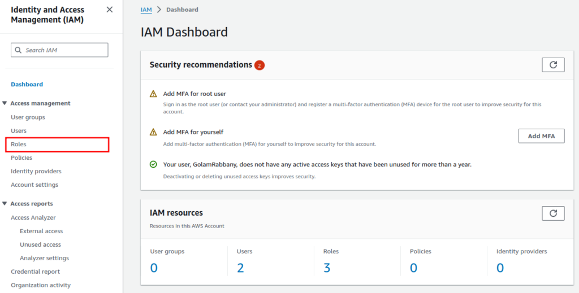This screenshot has width=579, height=293.
Task: Click the search magnifier icon in sidebar
Action: click(x=18, y=50)
